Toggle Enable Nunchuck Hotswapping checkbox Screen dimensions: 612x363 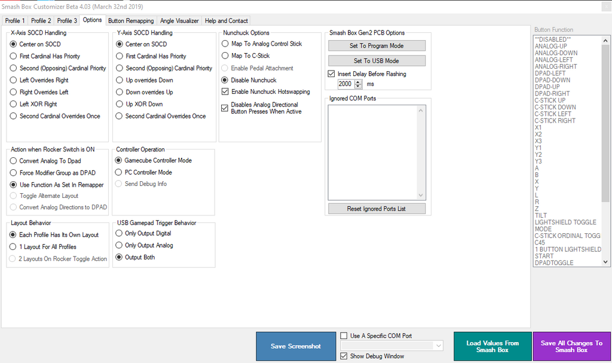[225, 92]
